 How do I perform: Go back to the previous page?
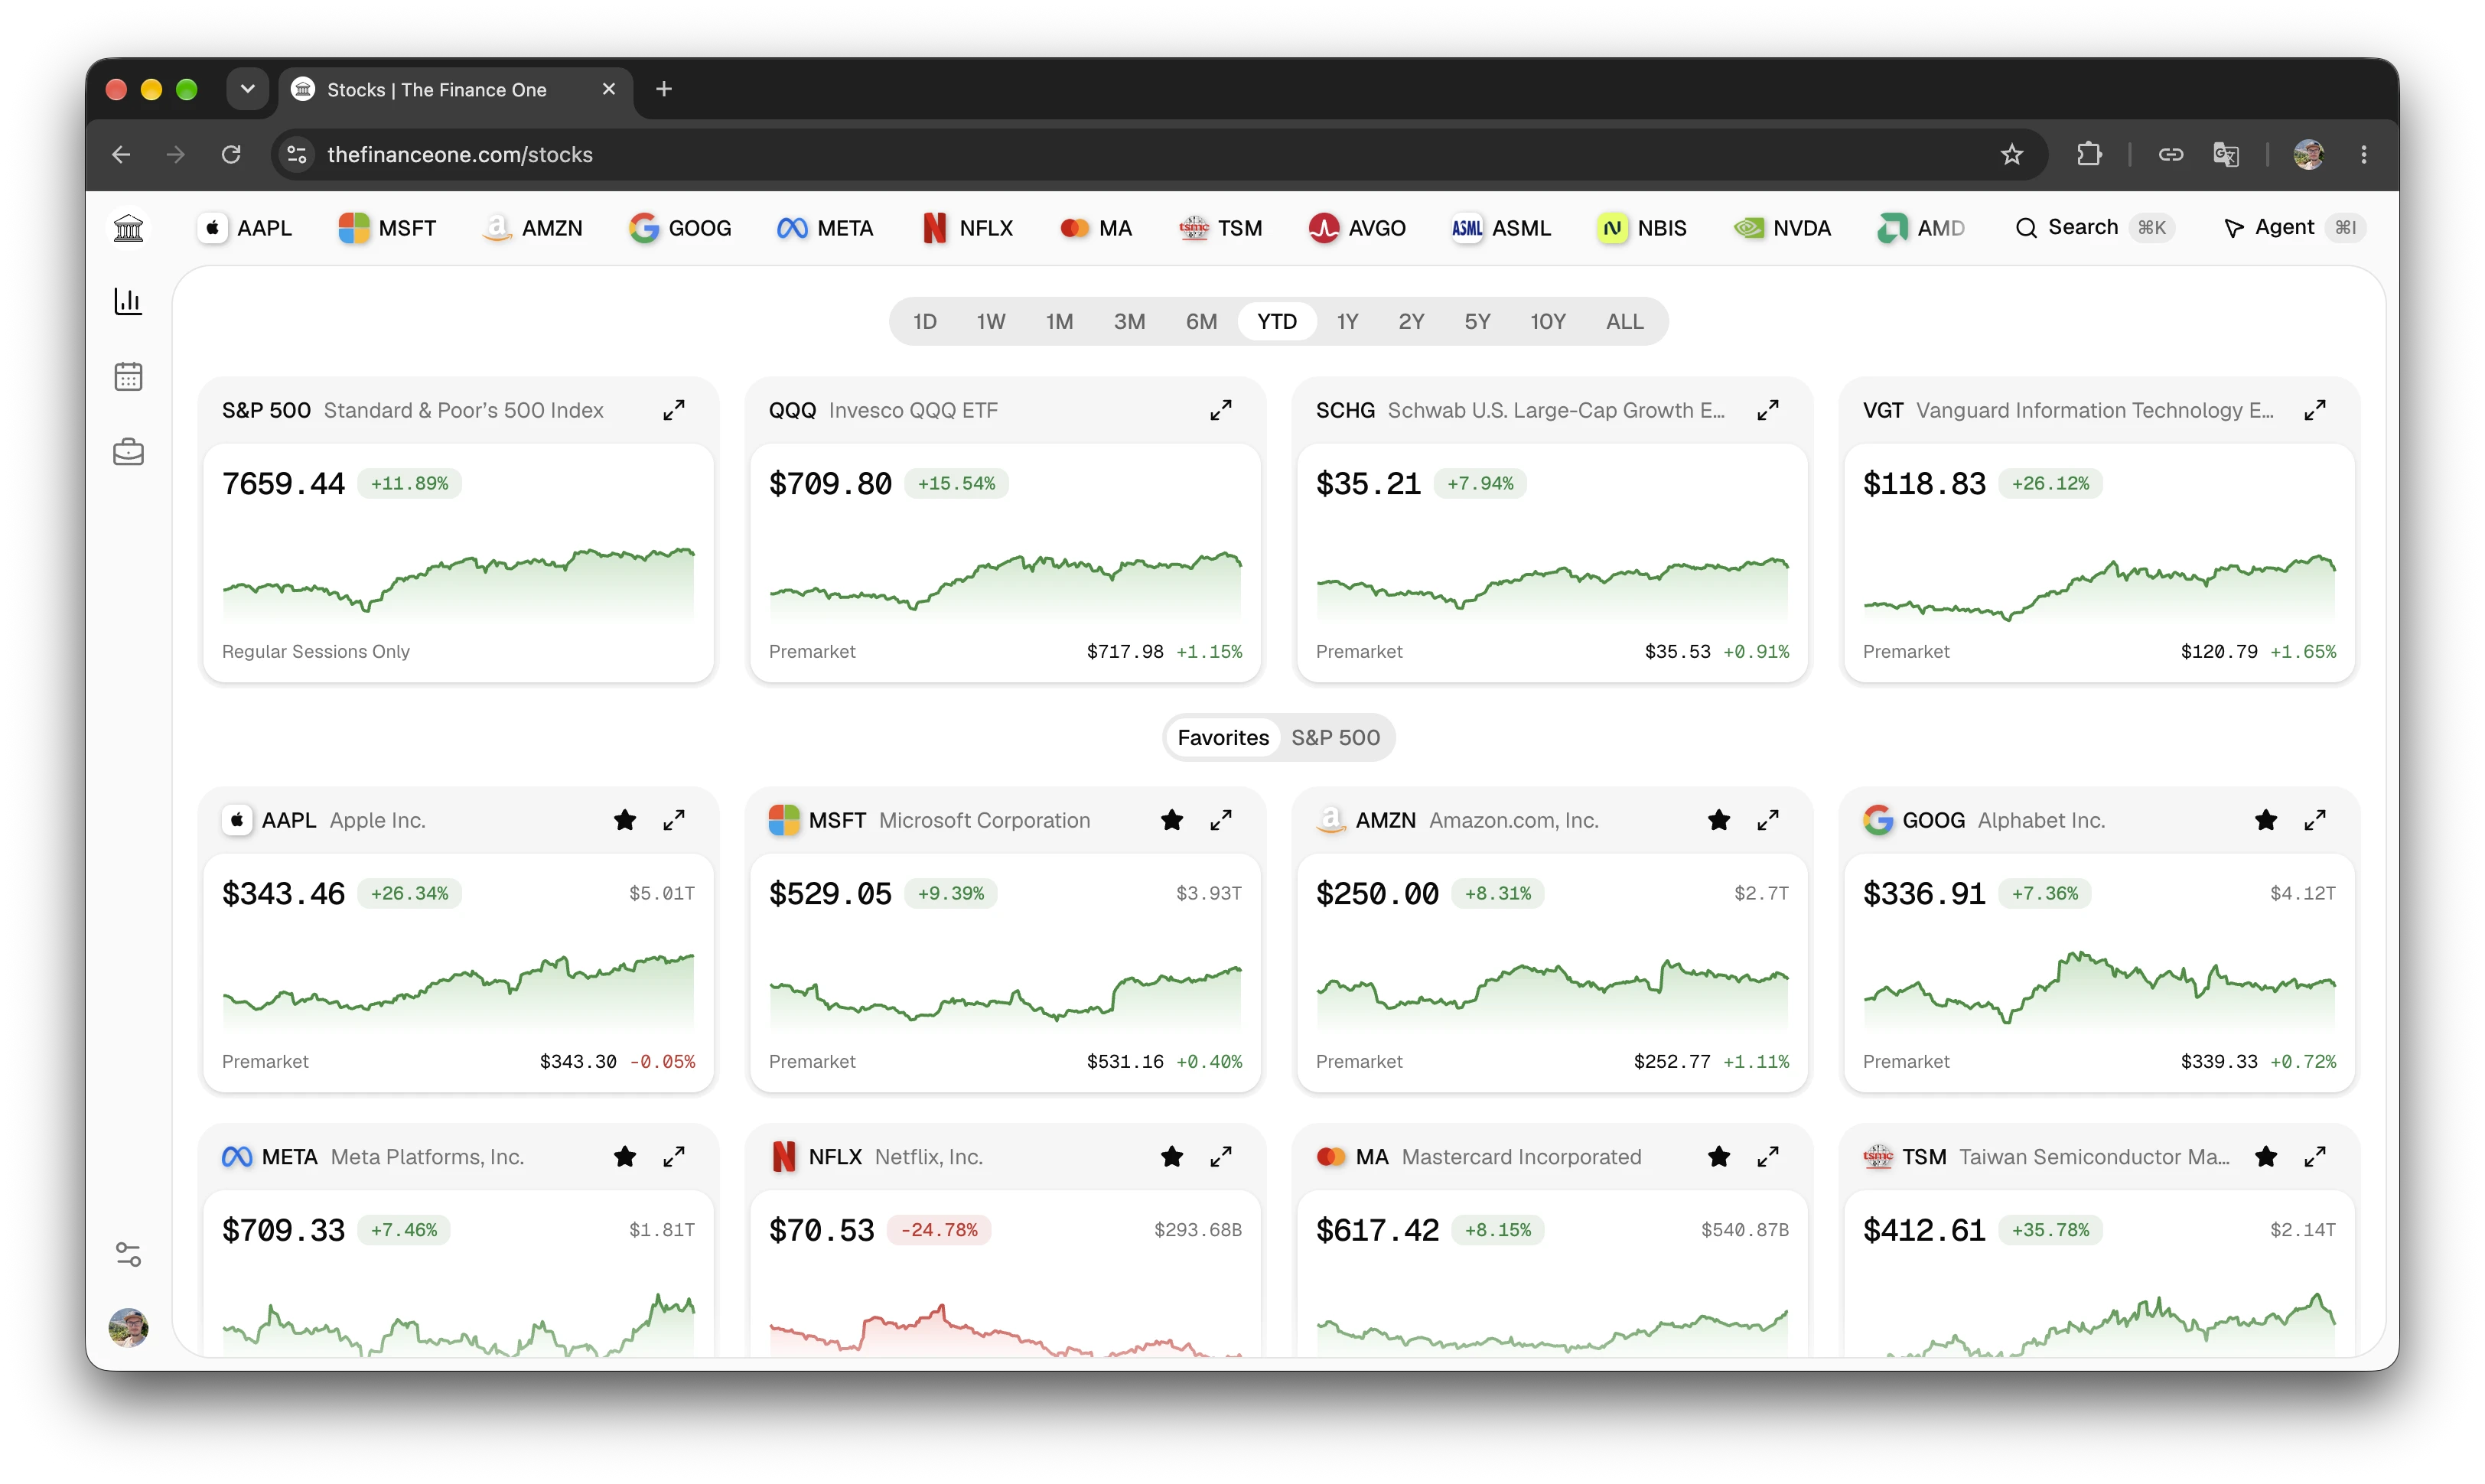[x=121, y=154]
